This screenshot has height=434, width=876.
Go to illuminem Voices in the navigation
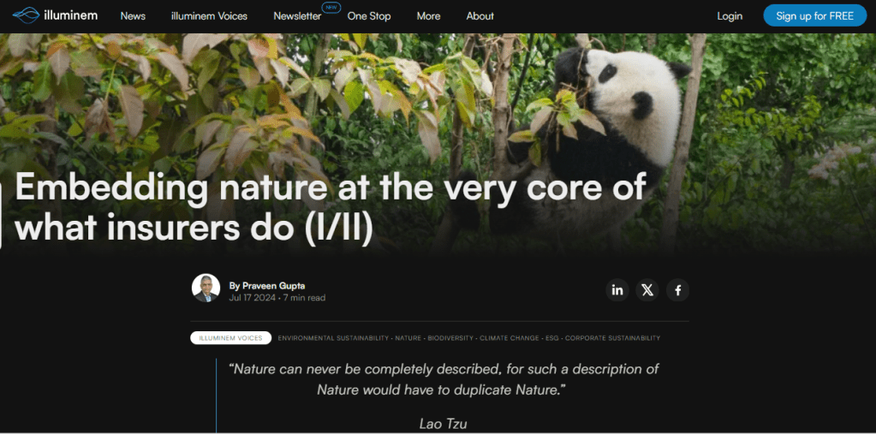pyautogui.click(x=209, y=16)
